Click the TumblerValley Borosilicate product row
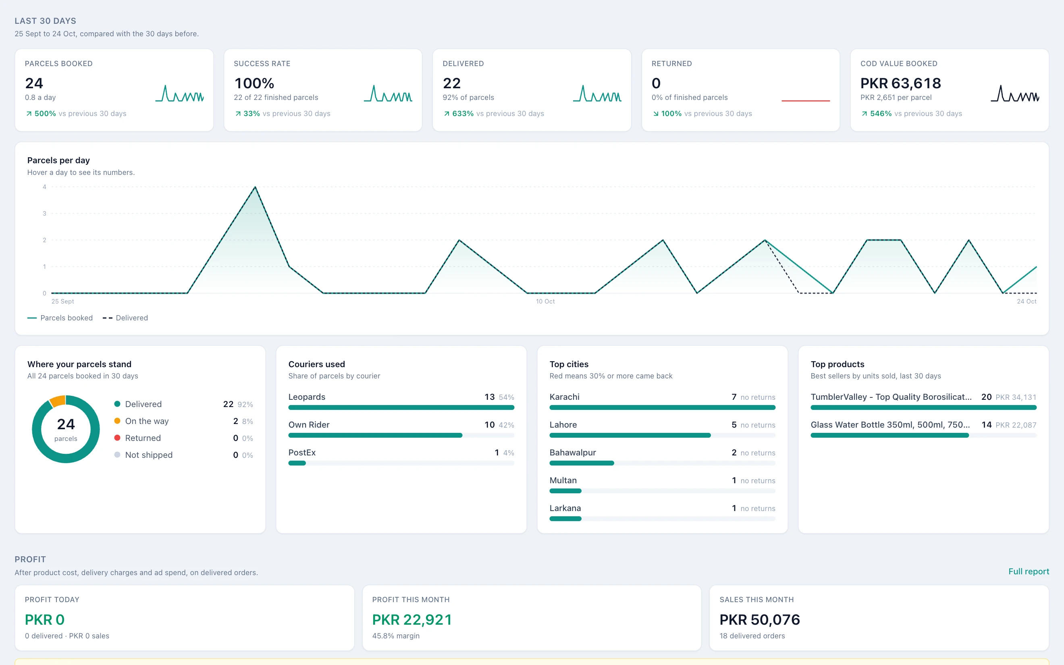The height and width of the screenshot is (665, 1064). pyautogui.click(x=923, y=401)
